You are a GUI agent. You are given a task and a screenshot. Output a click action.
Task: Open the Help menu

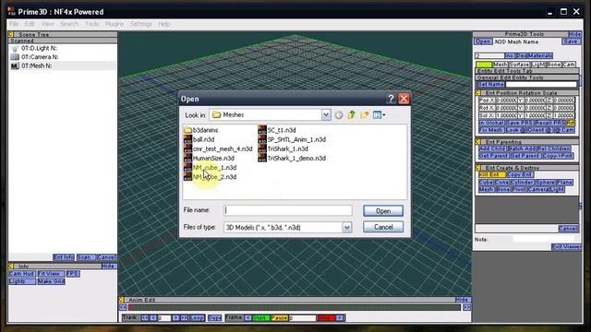tap(163, 24)
